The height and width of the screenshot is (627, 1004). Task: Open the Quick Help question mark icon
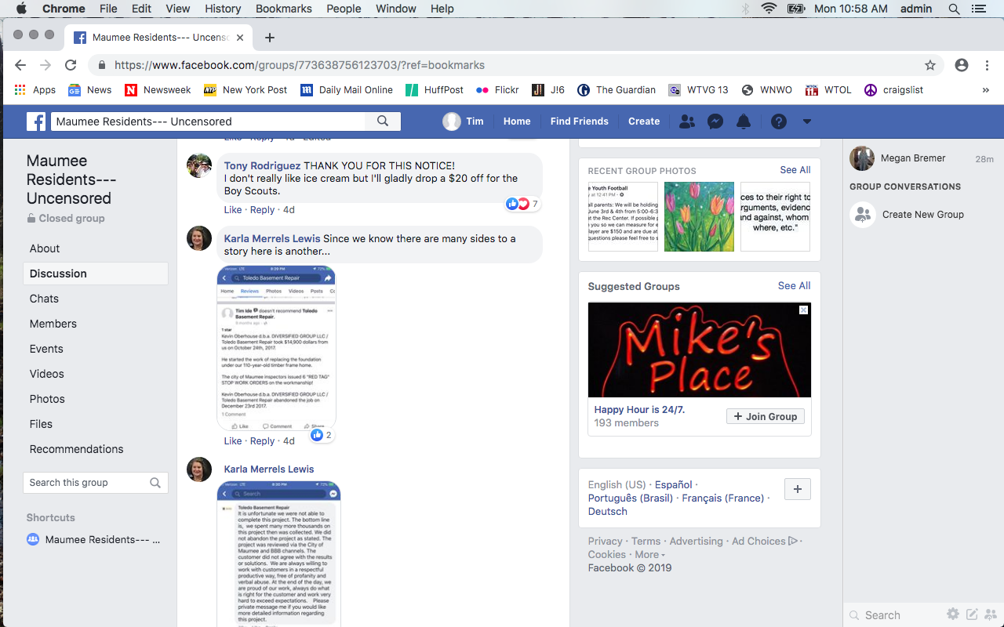click(778, 121)
